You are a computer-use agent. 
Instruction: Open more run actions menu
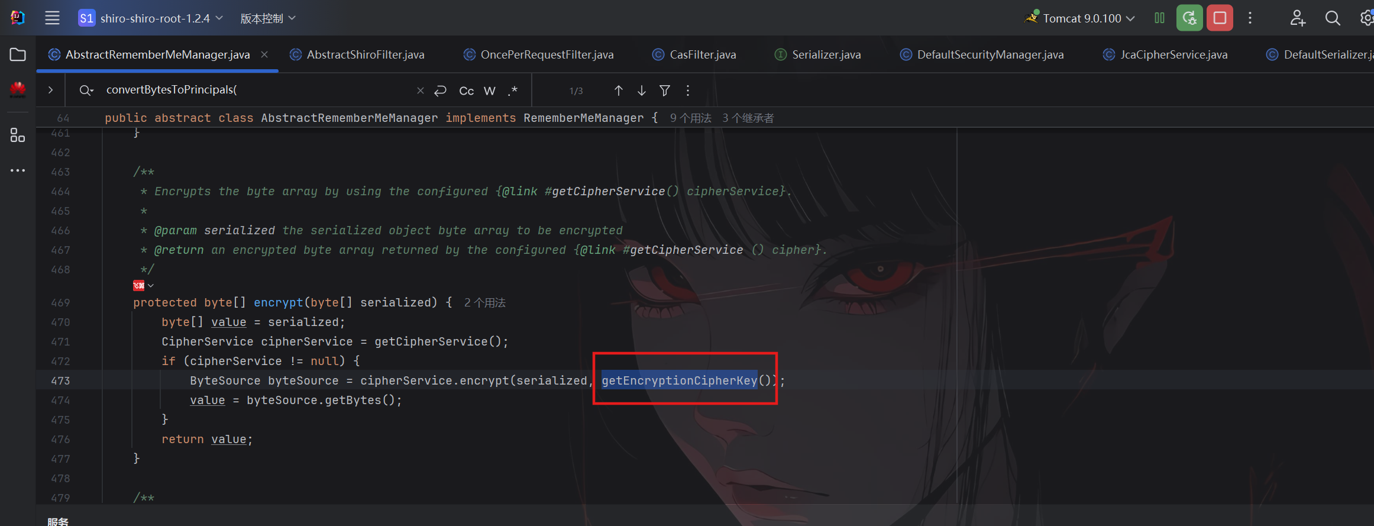click(1250, 18)
